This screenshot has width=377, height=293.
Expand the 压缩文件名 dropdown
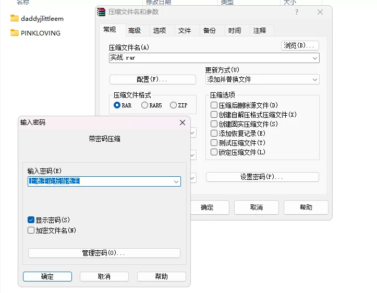click(x=314, y=58)
